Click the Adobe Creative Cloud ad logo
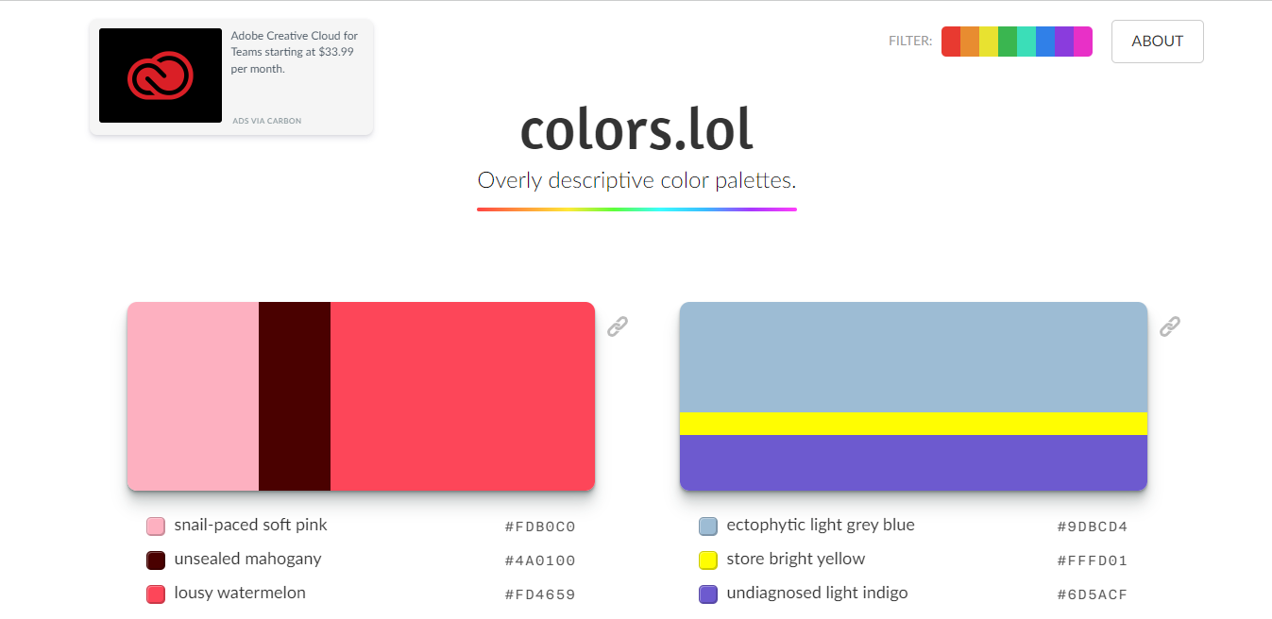The image size is (1272, 619). tap(161, 75)
